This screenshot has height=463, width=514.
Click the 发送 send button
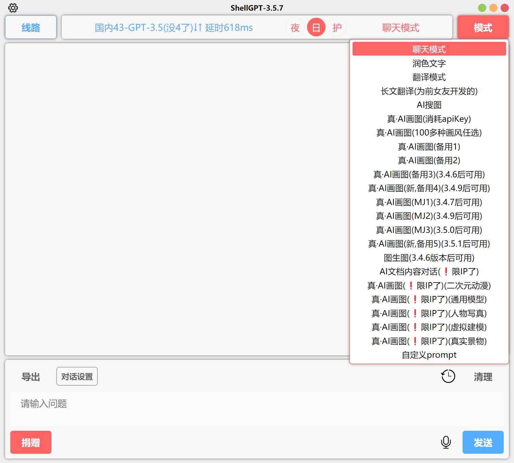[483, 442]
